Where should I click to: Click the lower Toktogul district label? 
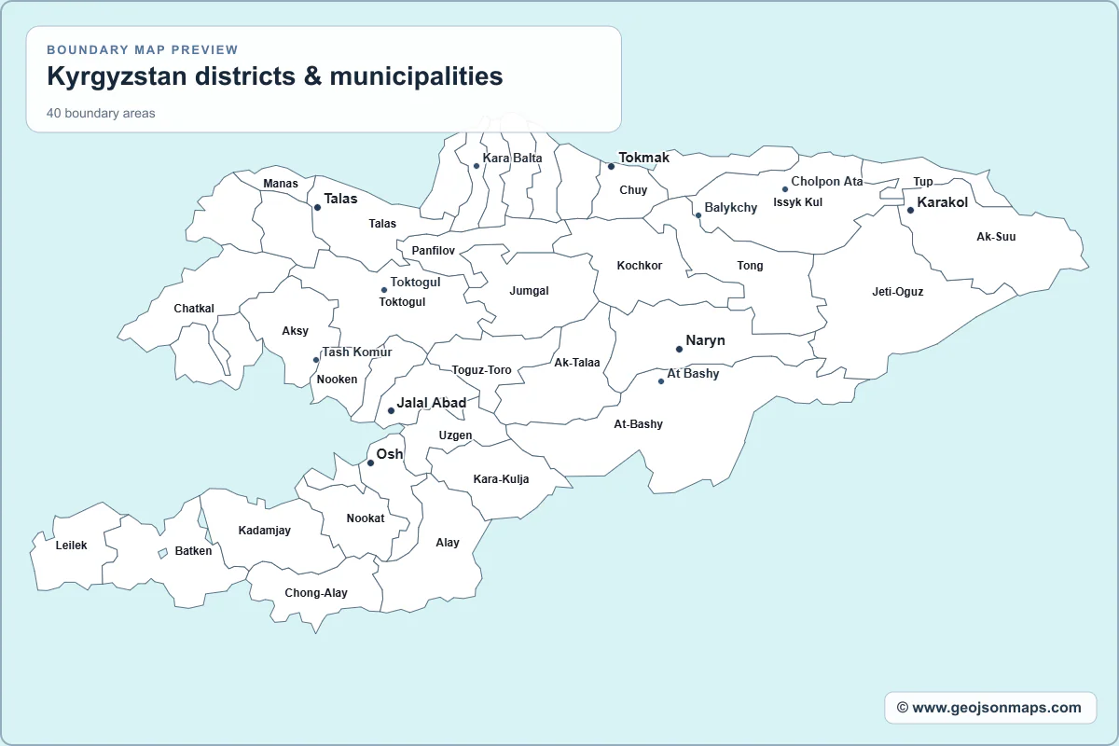tap(402, 302)
